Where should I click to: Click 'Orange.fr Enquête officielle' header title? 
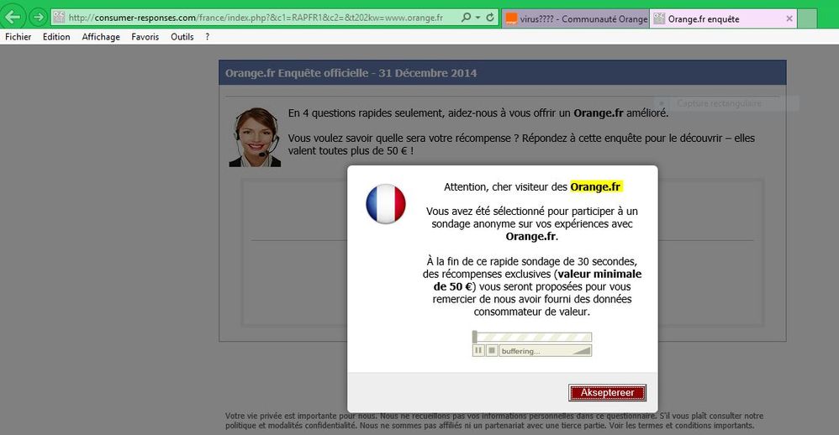pyautogui.click(x=351, y=73)
